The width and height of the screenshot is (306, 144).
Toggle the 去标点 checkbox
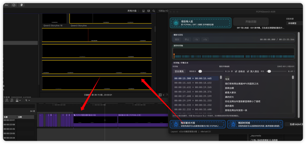click(236, 71)
